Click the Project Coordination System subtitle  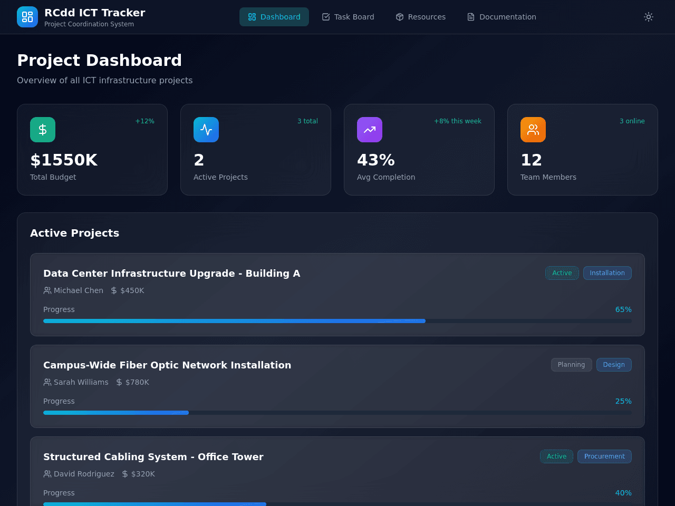pyautogui.click(x=89, y=24)
